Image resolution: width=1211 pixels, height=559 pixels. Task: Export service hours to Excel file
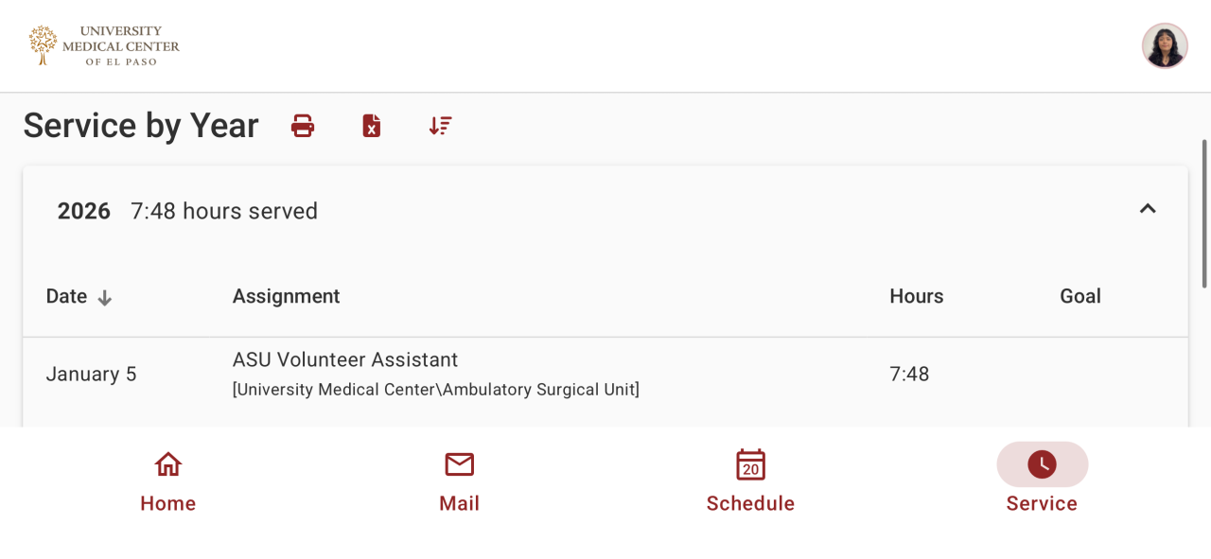point(372,126)
